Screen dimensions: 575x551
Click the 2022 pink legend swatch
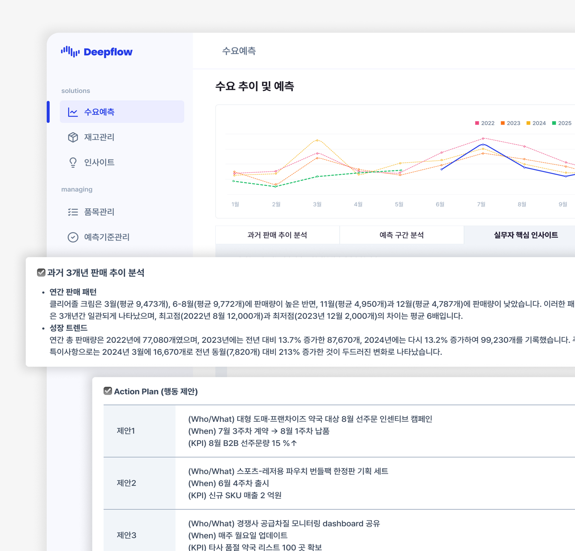coord(477,123)
